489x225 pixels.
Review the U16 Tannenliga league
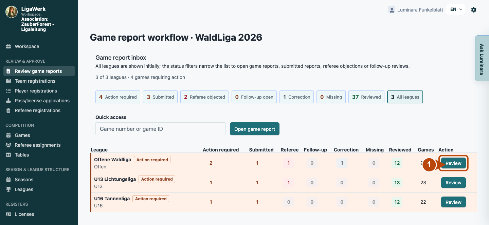(453, 202)
